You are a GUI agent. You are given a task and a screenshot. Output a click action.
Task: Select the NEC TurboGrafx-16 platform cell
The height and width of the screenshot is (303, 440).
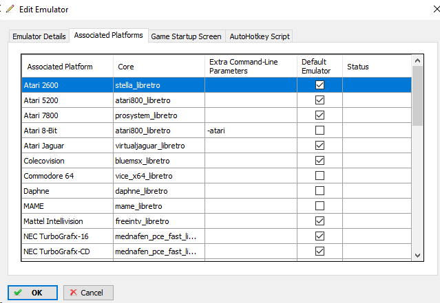67,236
